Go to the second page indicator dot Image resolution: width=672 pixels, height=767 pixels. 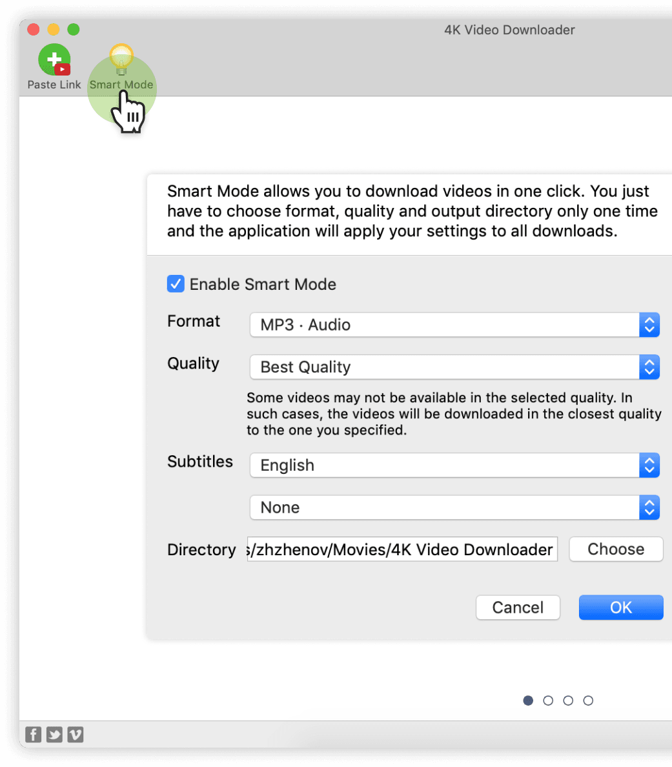[548, 701]
